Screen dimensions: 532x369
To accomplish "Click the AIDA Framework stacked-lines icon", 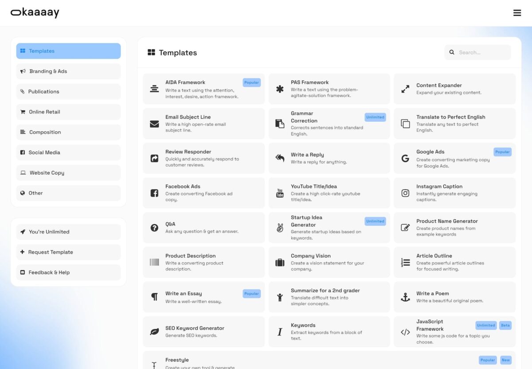I will point(154,89).
